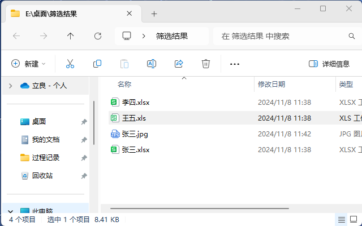Click the Refresh button
Viewport: 362px width, 226px height.
click(98, 36)
